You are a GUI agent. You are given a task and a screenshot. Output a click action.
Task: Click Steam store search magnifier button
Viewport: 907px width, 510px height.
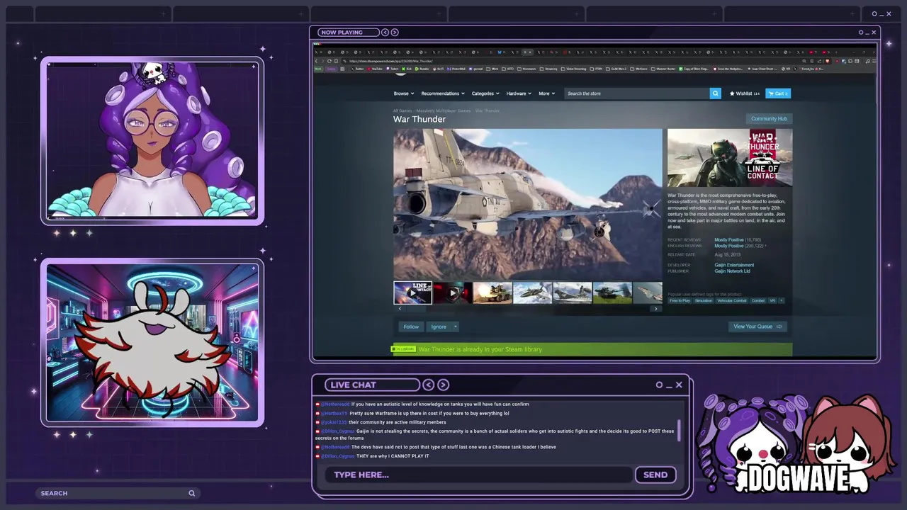[715, 93]
